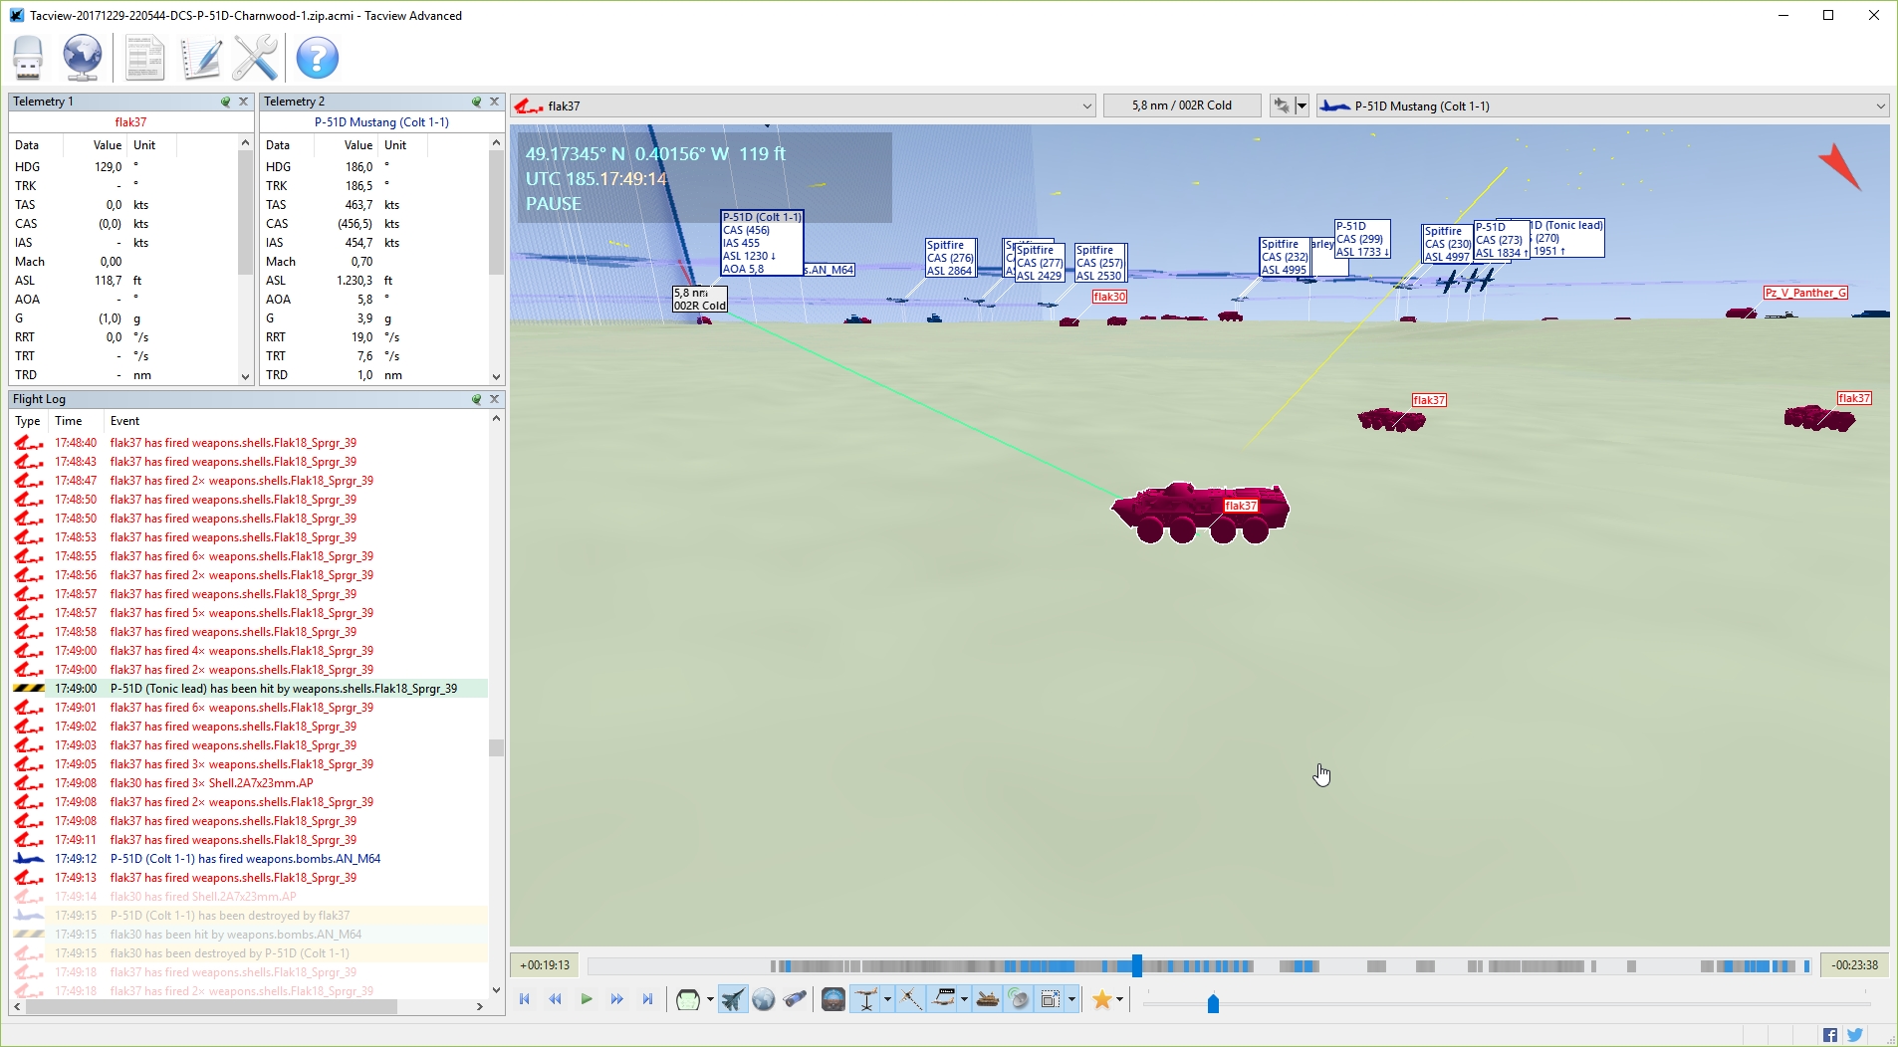1898x1047 pixels.
Task: Adjust the playback speed slider handle
Action: point(1213,1003)
